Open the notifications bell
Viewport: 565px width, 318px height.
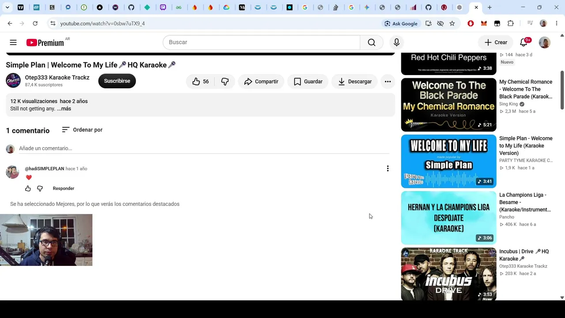524,42
